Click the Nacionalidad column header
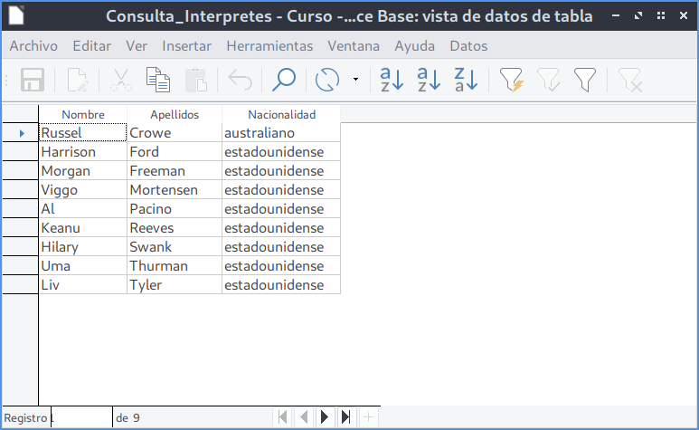 [x=281, y=115]
